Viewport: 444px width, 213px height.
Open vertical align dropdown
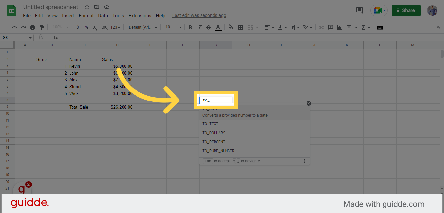click(282, 27)
